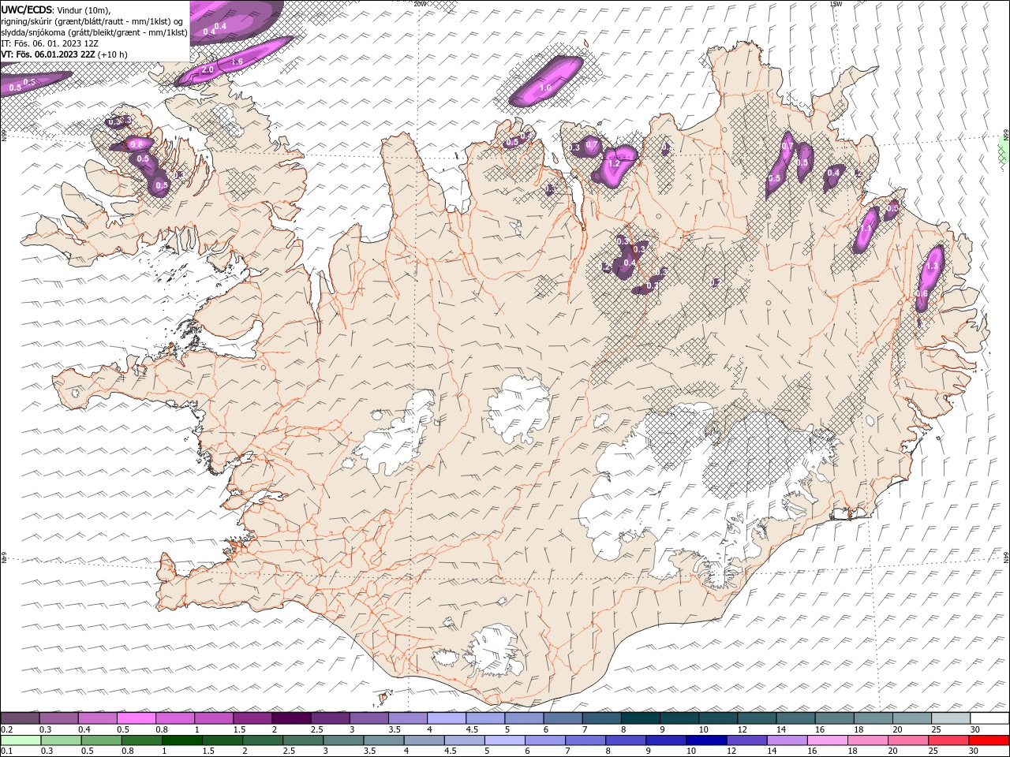The image size is (1010, 757).
Task: Click the 1.6 precipitation value label
Action: (237, 62)
